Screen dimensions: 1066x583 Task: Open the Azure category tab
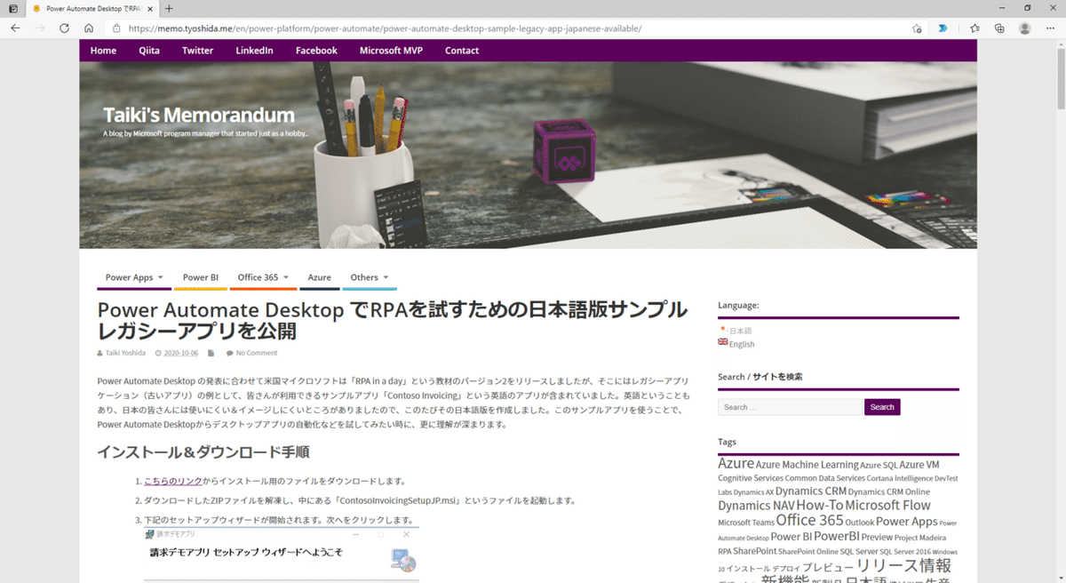point(320,277)
